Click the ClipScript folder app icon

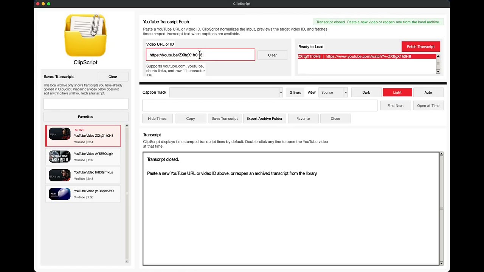point(85,36)
